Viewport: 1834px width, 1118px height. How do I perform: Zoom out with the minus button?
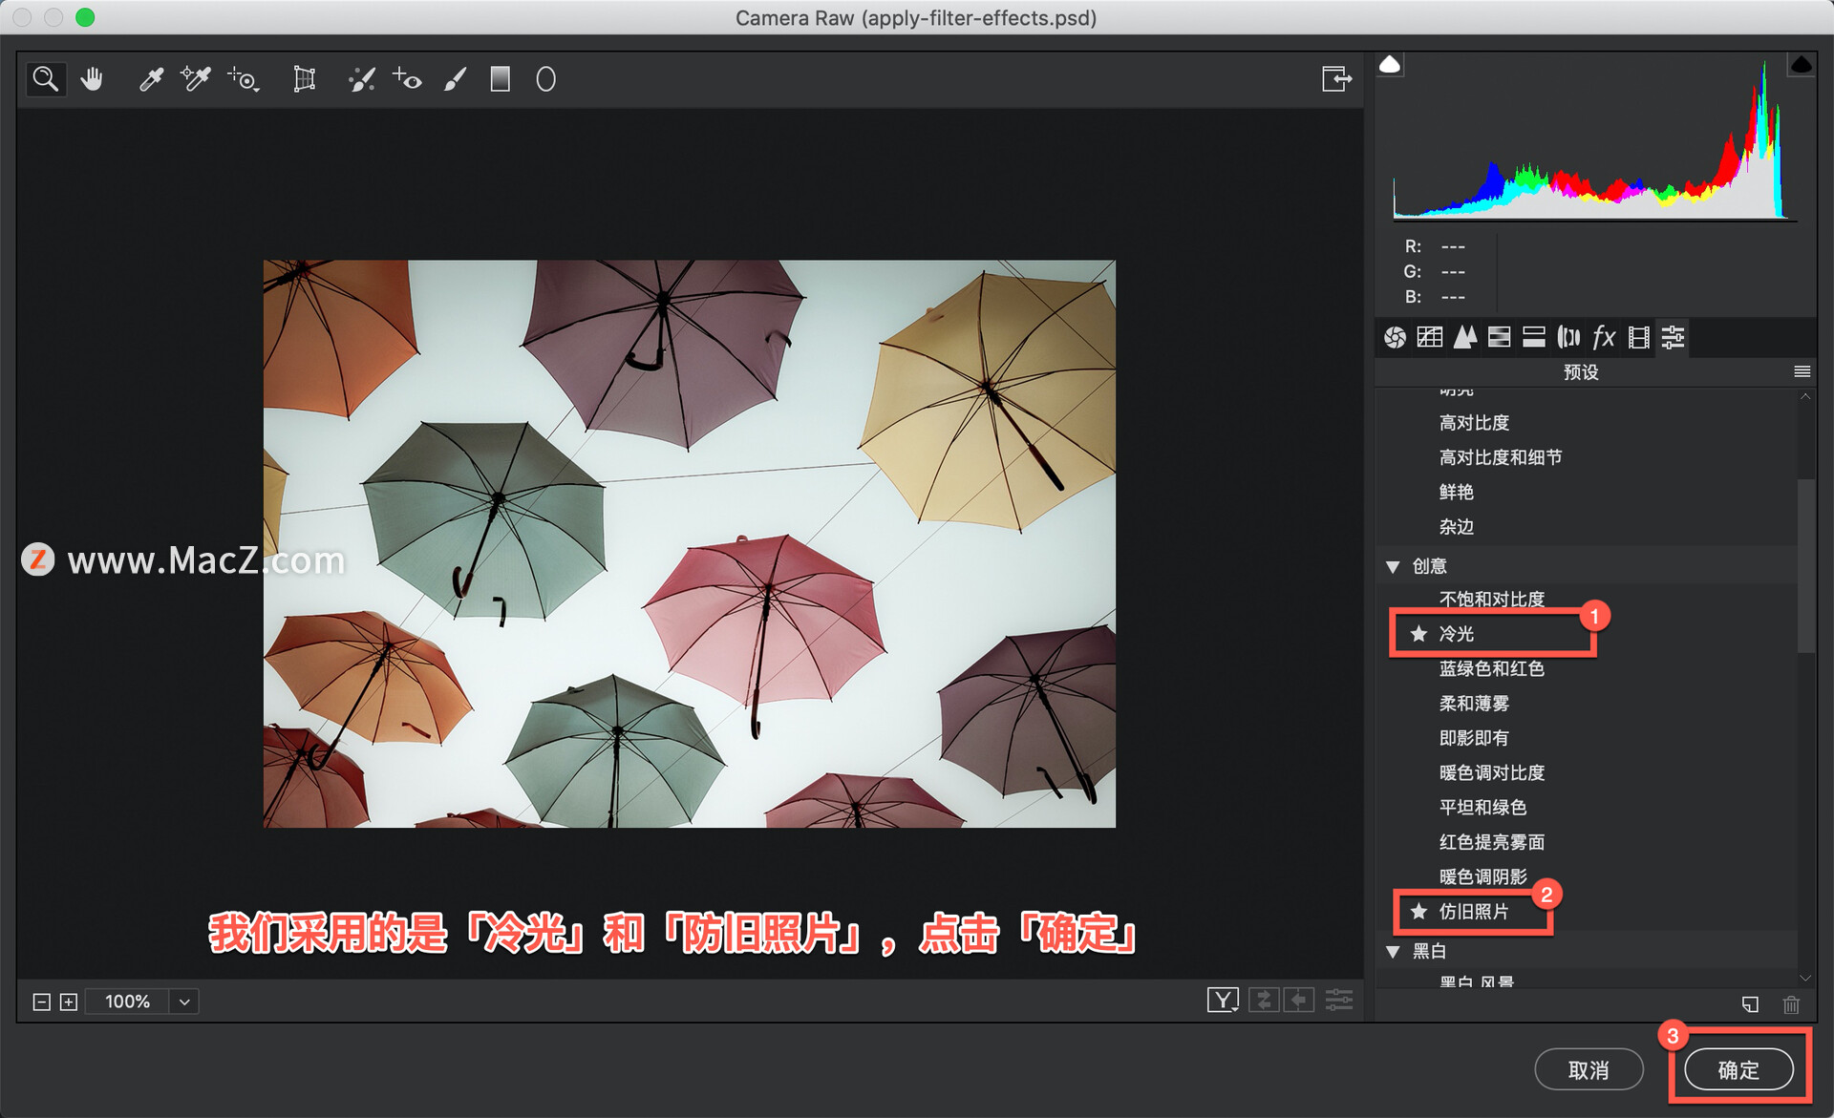click(41, 1002)
